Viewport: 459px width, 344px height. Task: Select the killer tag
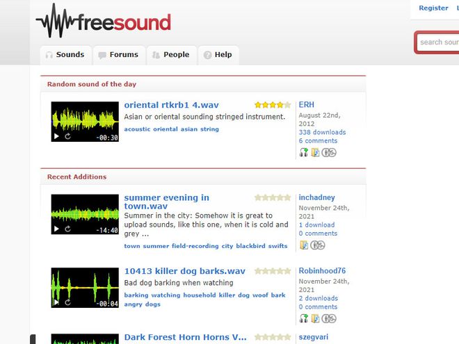click(227, 295)
